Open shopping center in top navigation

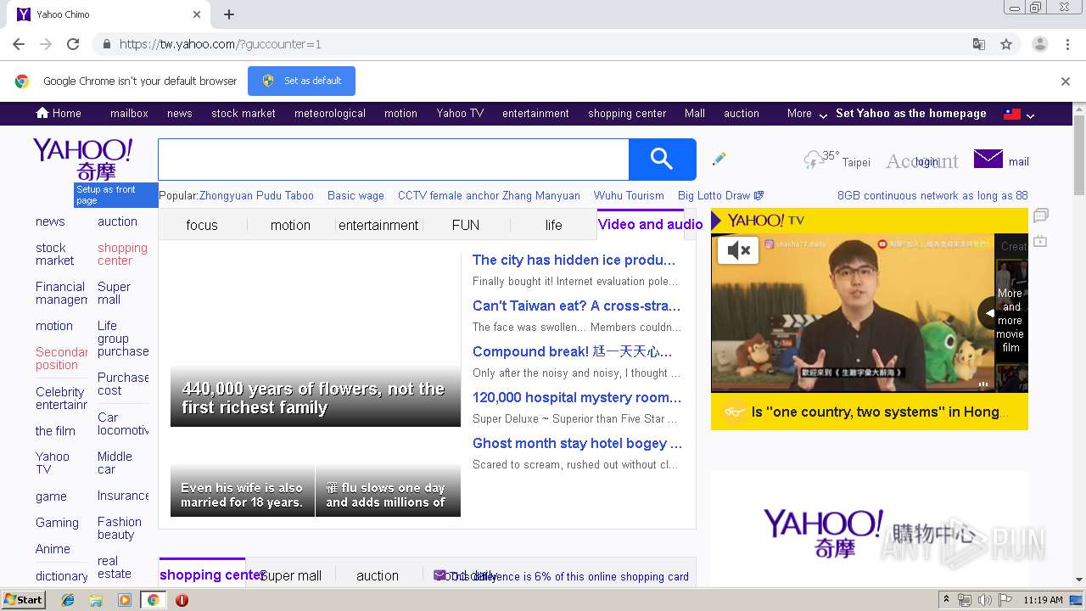(x=627, y=114)
